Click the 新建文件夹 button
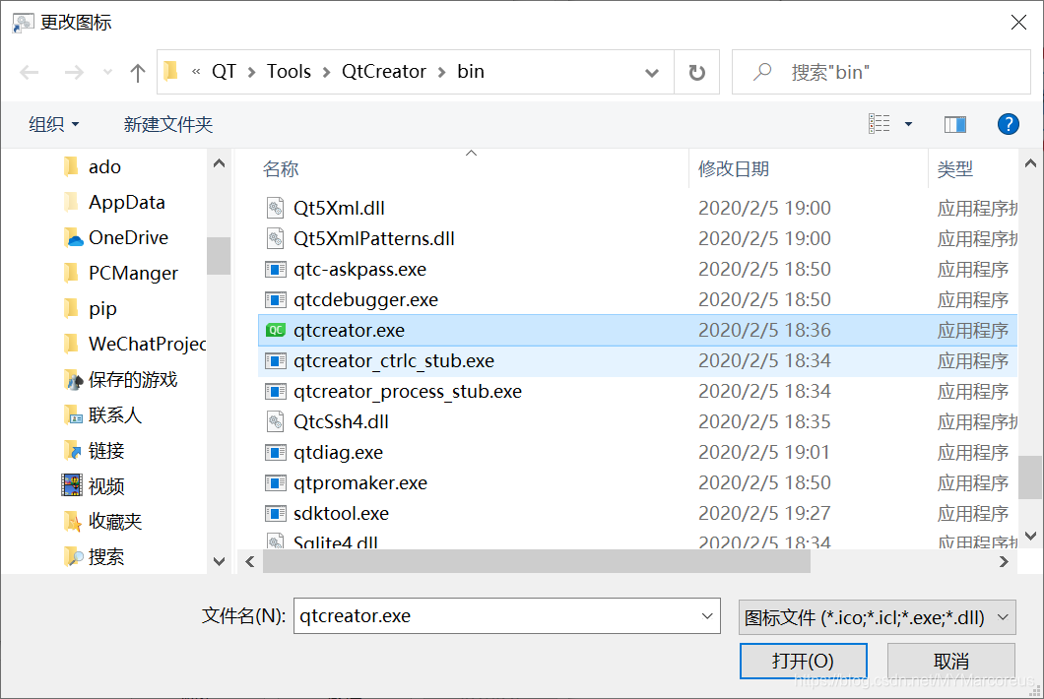 [167, 124]
